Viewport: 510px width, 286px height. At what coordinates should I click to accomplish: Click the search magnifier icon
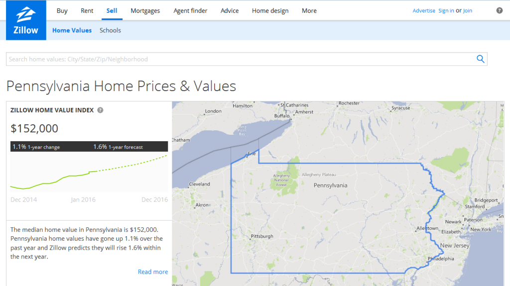[481, 59]
